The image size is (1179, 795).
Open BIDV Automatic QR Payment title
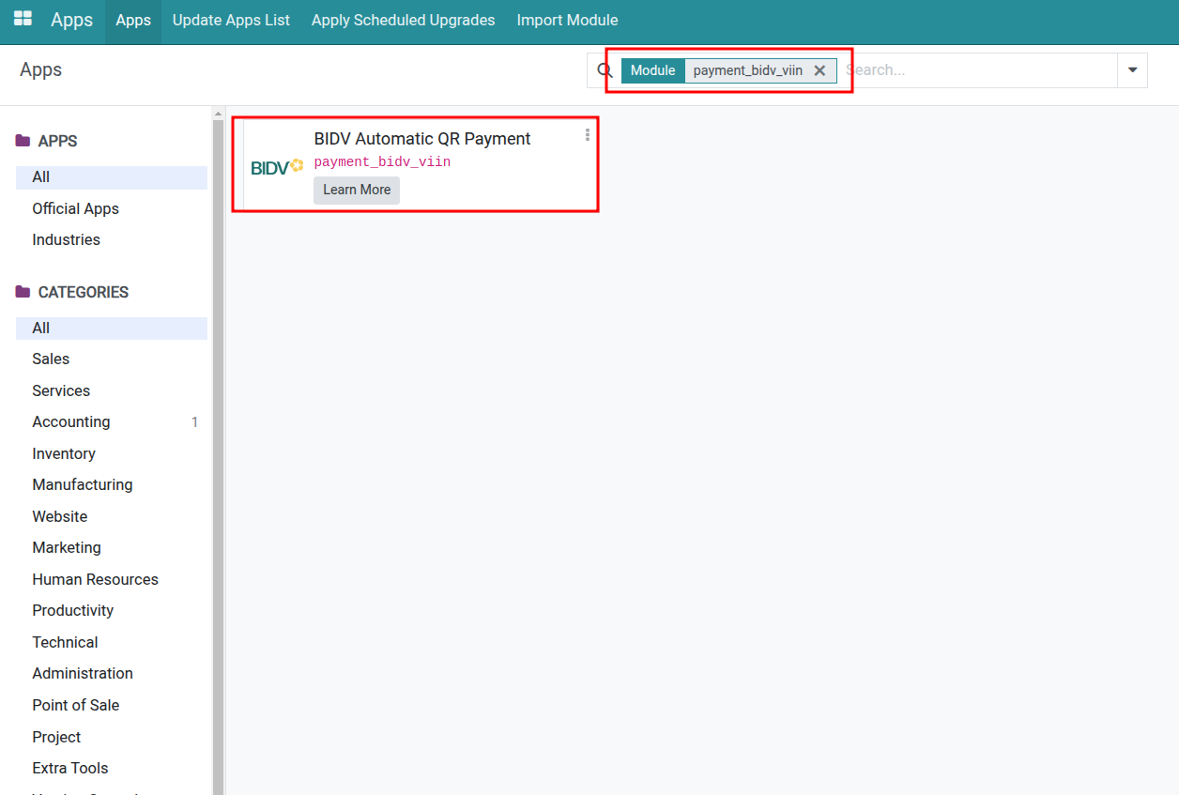(422, 139)
